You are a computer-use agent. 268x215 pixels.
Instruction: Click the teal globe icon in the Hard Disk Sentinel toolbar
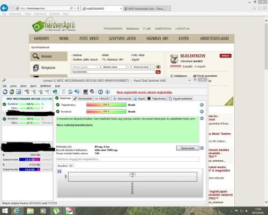[x=55, y=92]
